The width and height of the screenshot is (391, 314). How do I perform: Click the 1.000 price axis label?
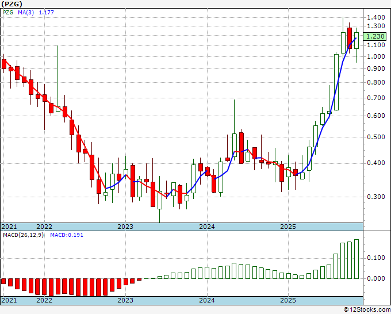tap(376, 56)
